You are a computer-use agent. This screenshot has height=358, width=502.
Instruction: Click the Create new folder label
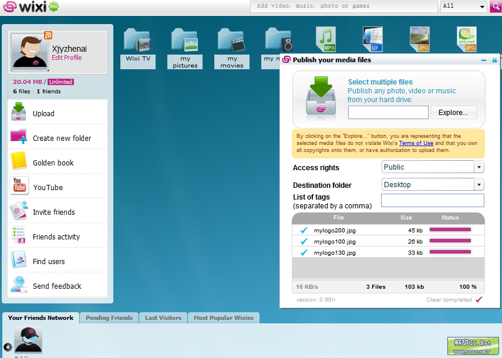(x=62, y=138)
